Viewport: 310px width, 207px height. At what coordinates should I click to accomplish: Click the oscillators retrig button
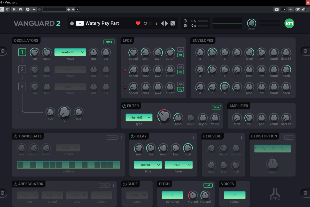click(x=109, y=42)
